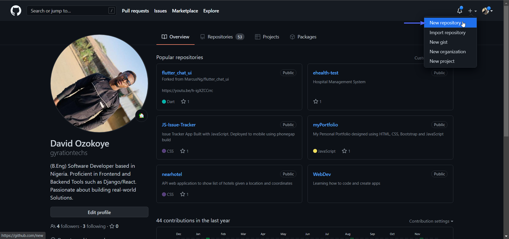Select New gist option
This screenshot has width=509, height=239.
(450, 42)
